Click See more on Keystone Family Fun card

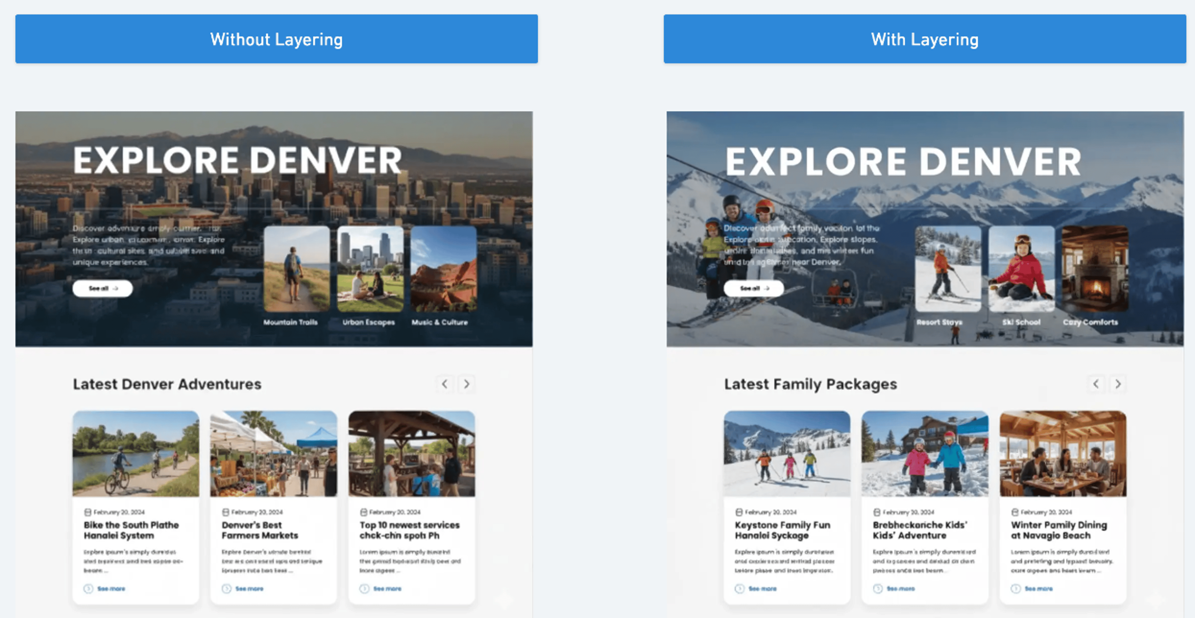pyautogui.click(x=762, y=589)
